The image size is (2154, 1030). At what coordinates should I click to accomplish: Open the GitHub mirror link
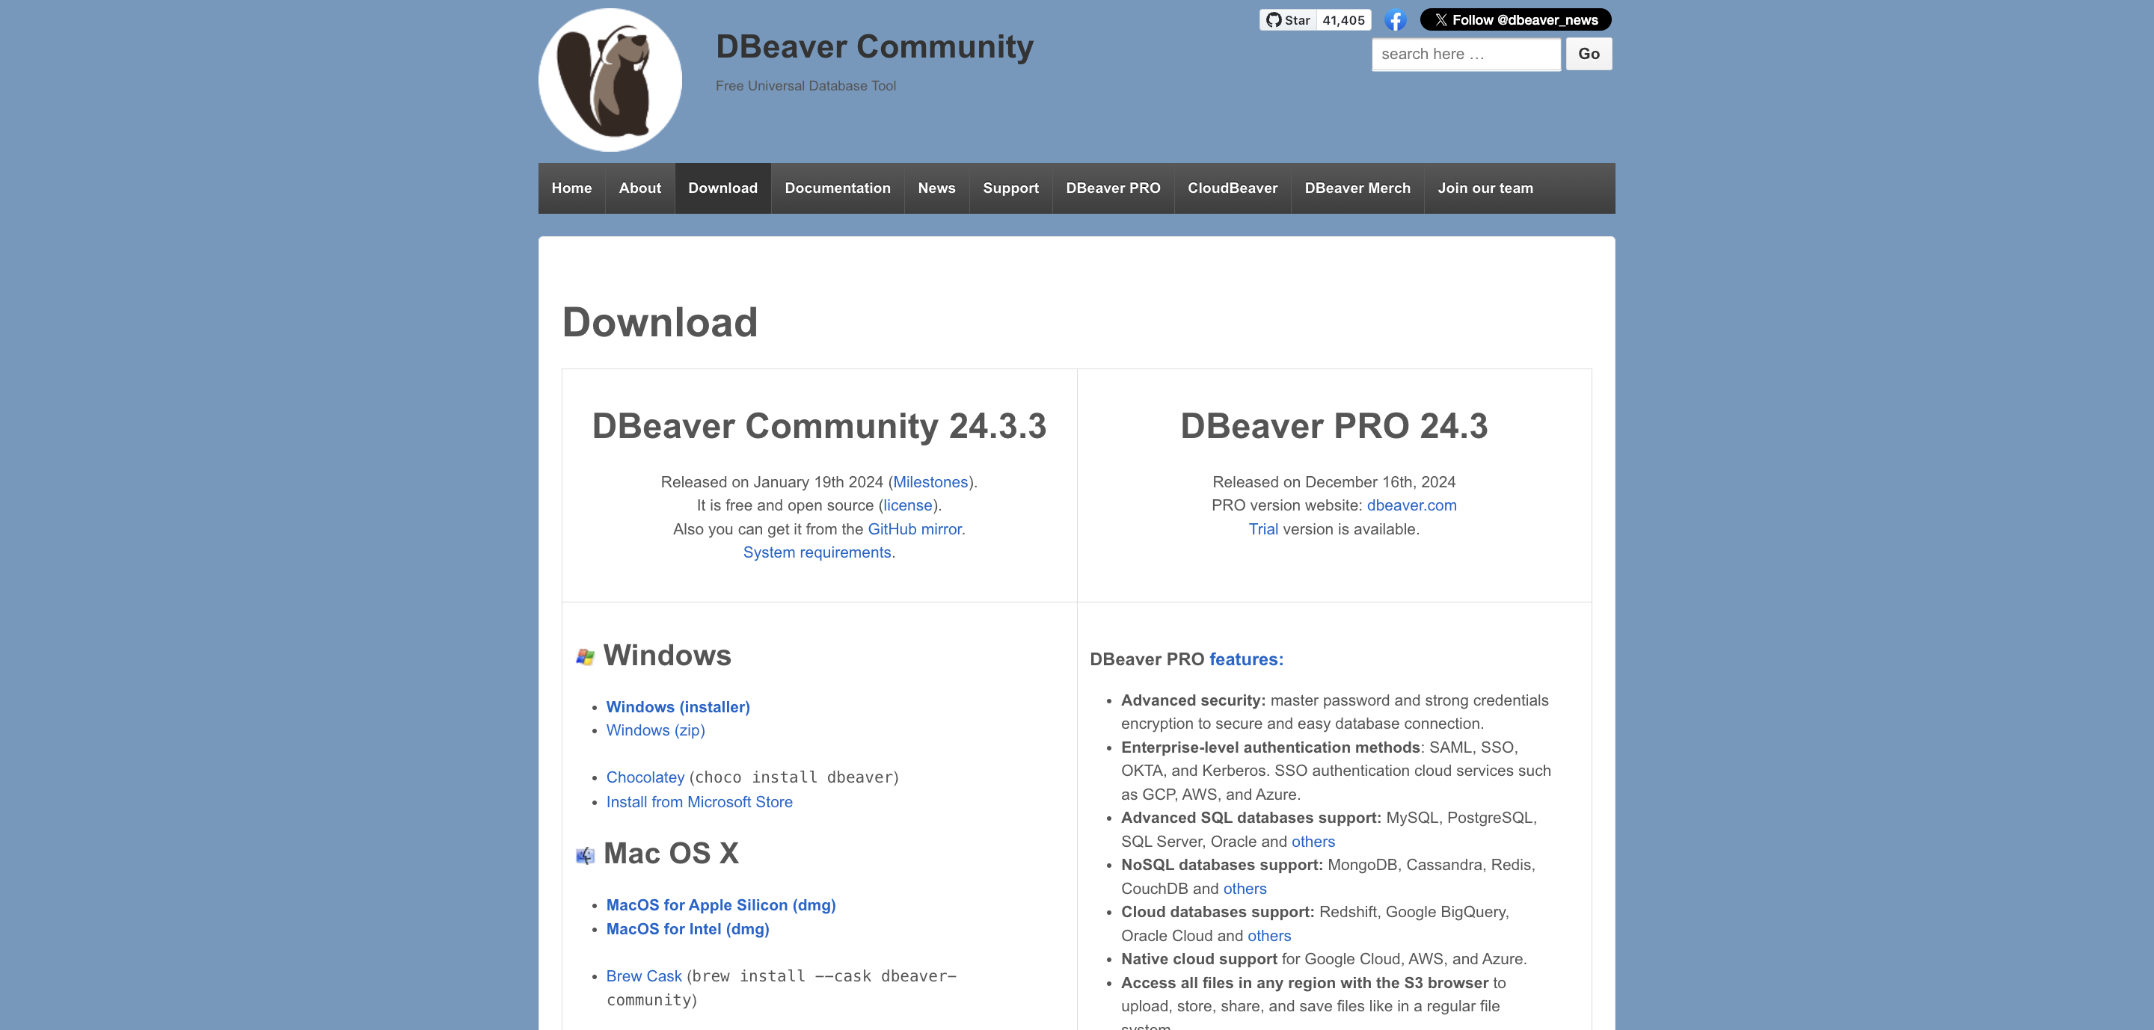pos(914,528)
